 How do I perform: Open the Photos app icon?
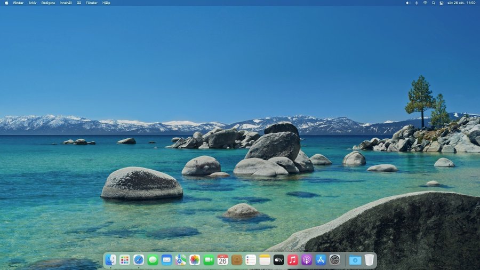pos(195,260)
